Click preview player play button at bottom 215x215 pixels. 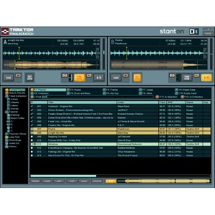point(111,181)
